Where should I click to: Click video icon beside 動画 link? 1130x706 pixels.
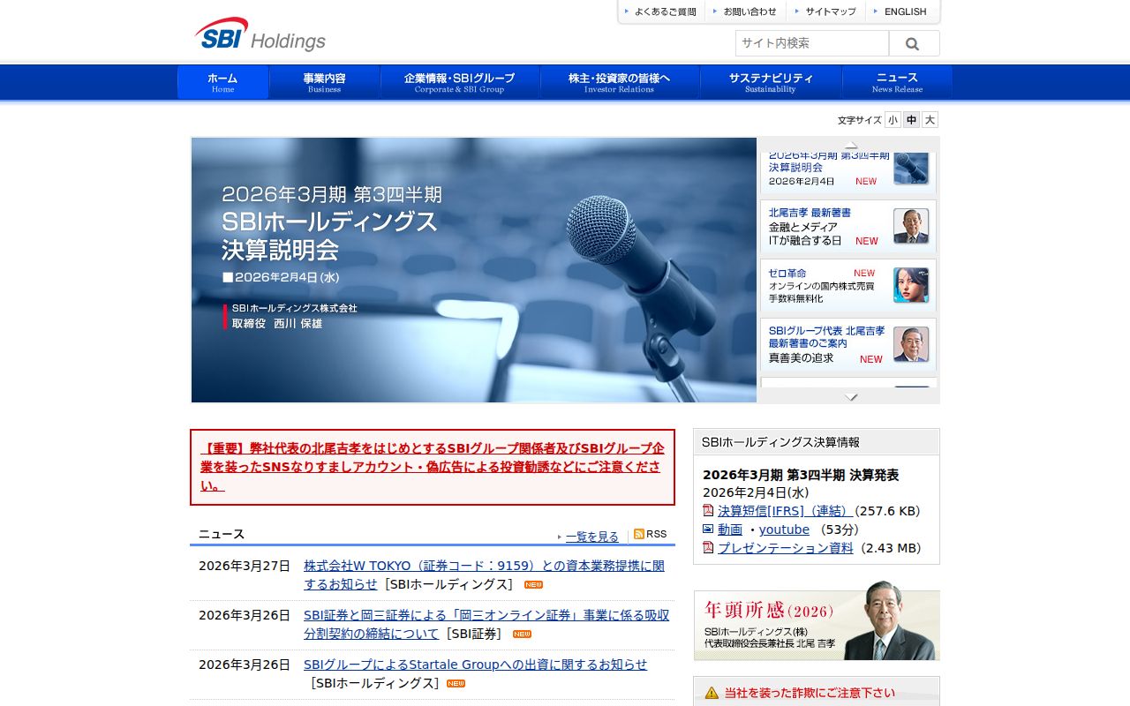(x=708, y=529)
